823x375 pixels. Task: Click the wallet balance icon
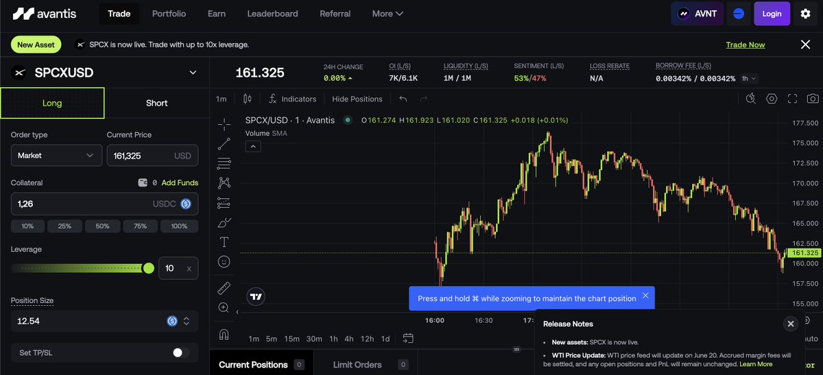pos(142,183)
